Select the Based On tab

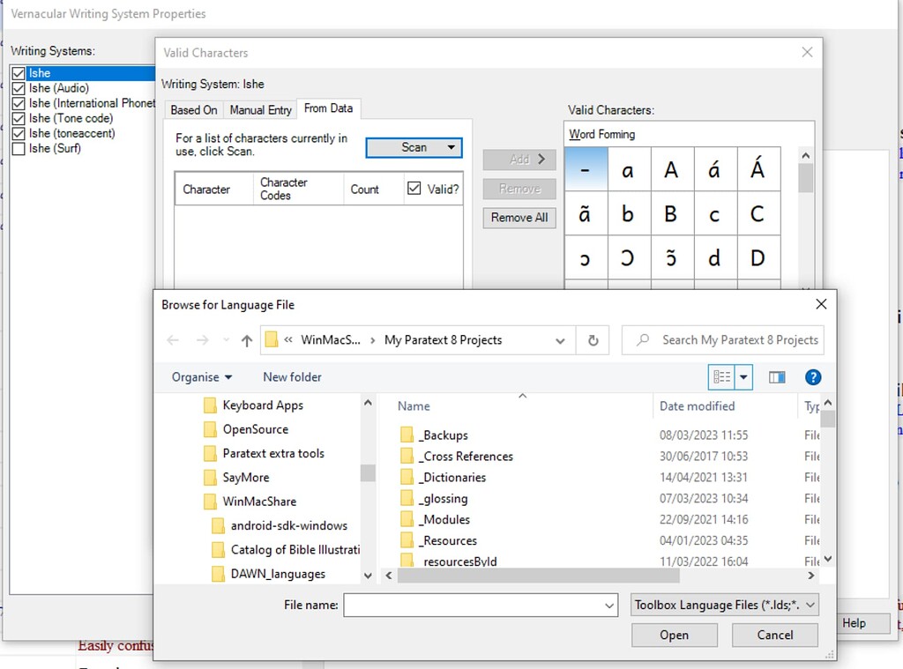pos(193,108)
